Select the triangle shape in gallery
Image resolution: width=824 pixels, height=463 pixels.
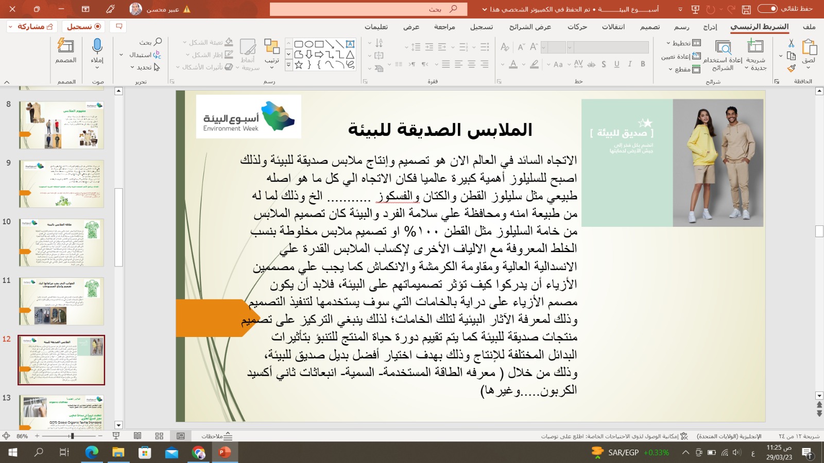point(350,55)
